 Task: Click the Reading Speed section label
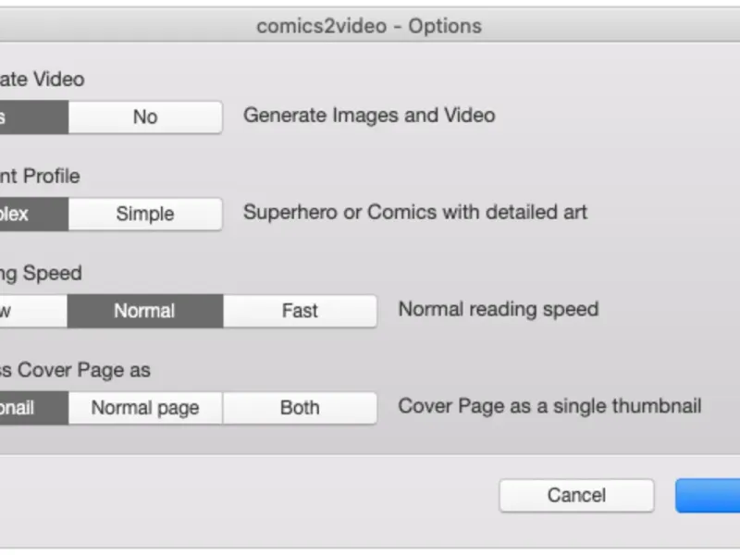click(42, 273)
